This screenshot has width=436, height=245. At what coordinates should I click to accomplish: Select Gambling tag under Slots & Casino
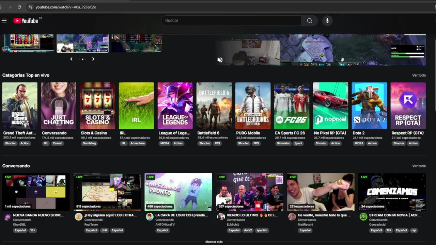[89, 143]
